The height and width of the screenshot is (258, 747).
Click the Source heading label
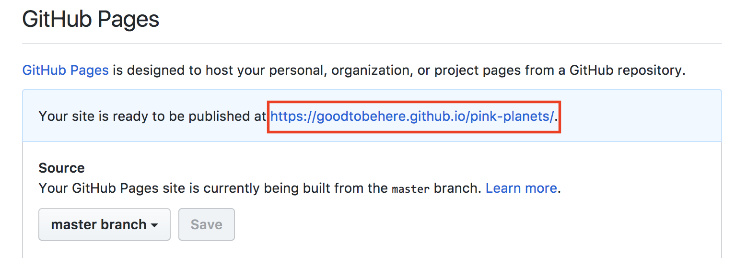tap(61, 168)
